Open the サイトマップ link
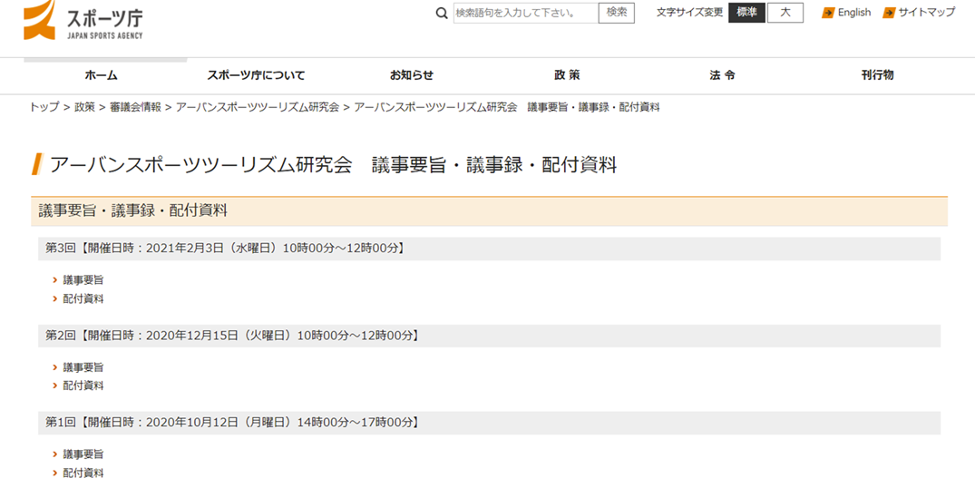 pyautogui.click(x=927, y=13)
